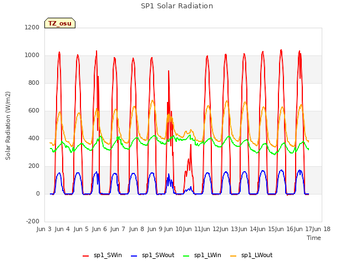Click the 0 y-axis tick label
This screenshot has width=355, height=266.
[38, 193]
